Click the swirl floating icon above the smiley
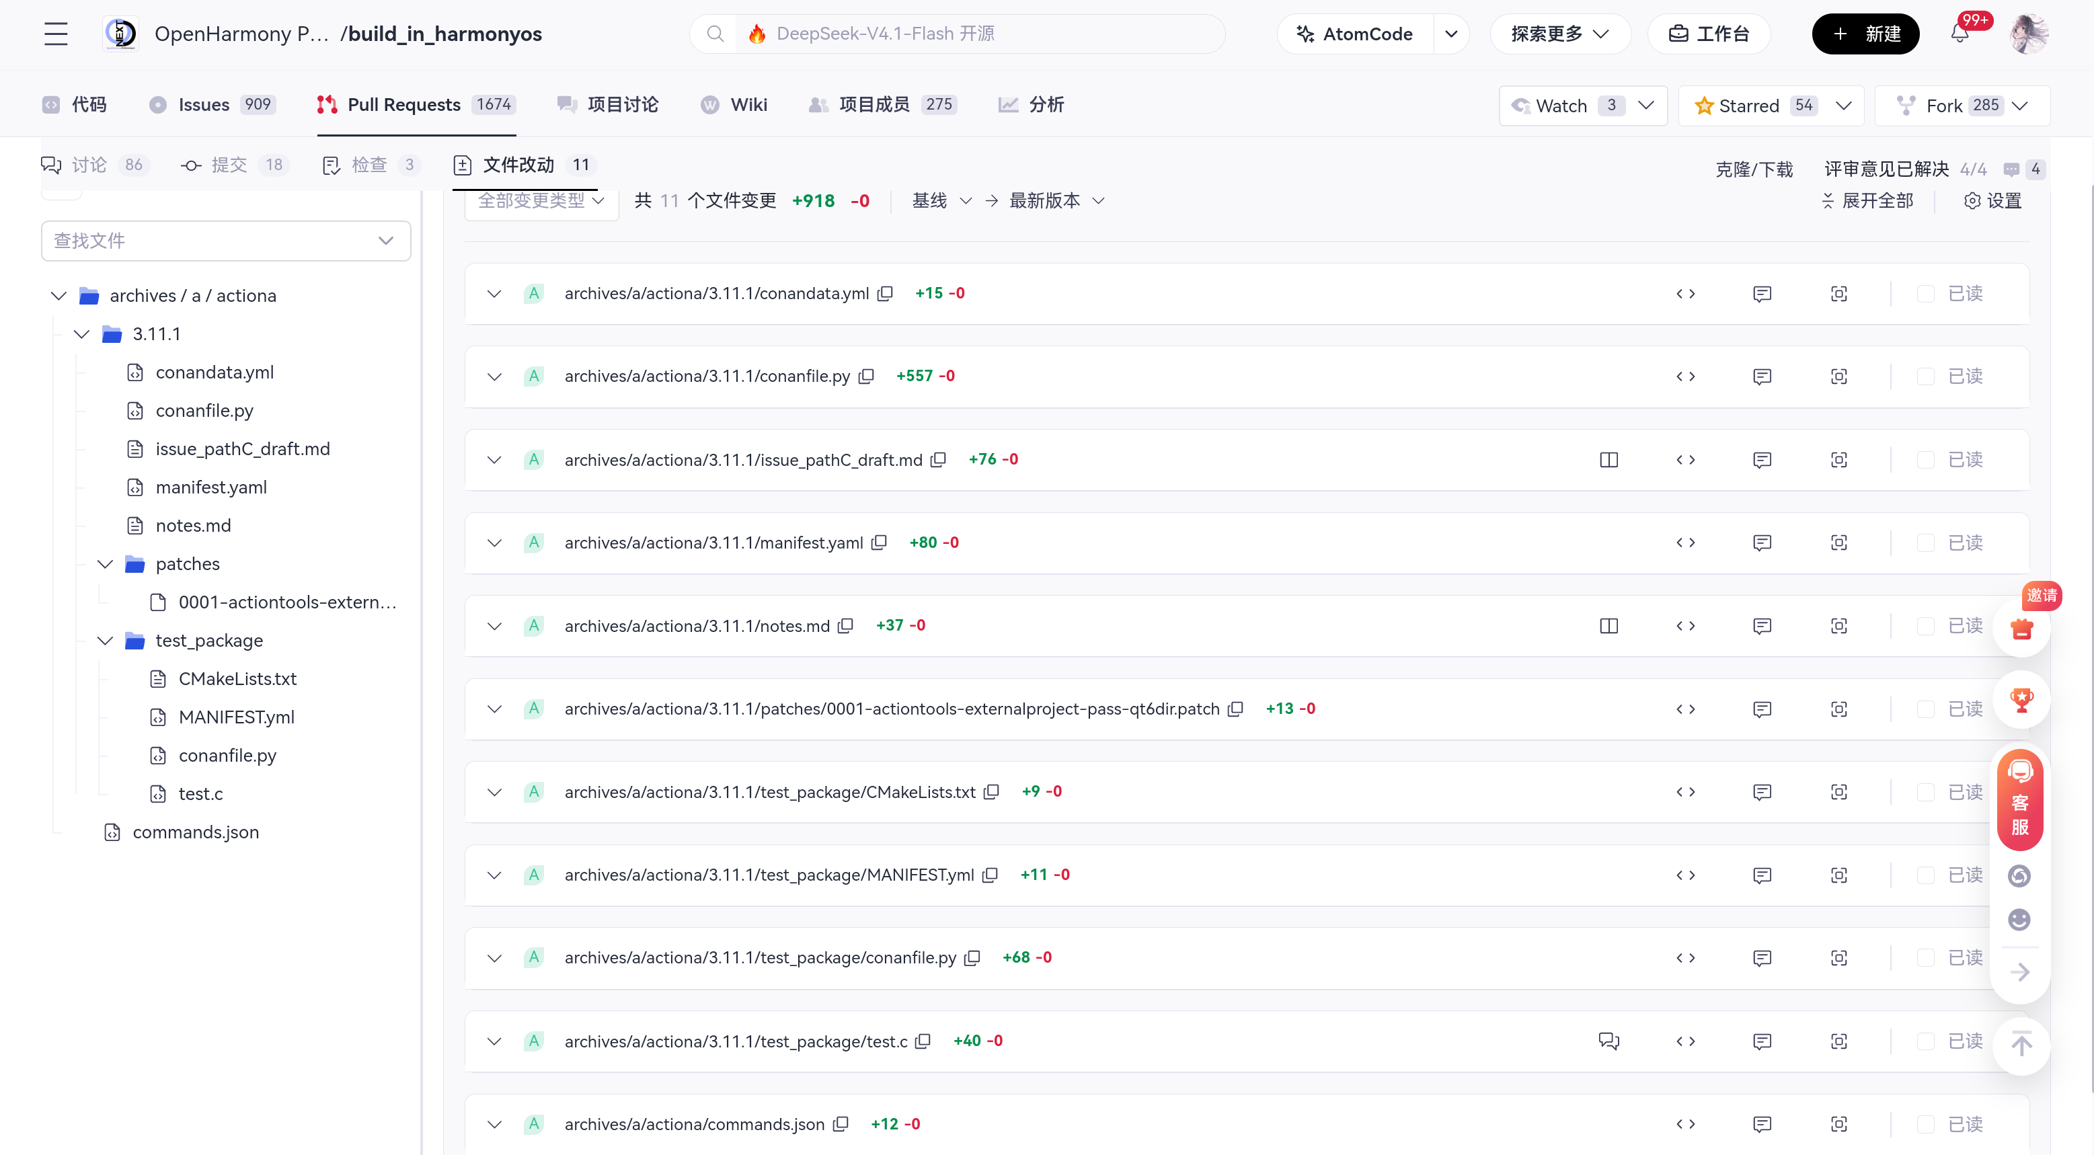Image resolution: width=2094 pixels, height=1155 pixels. (2019, 875)
